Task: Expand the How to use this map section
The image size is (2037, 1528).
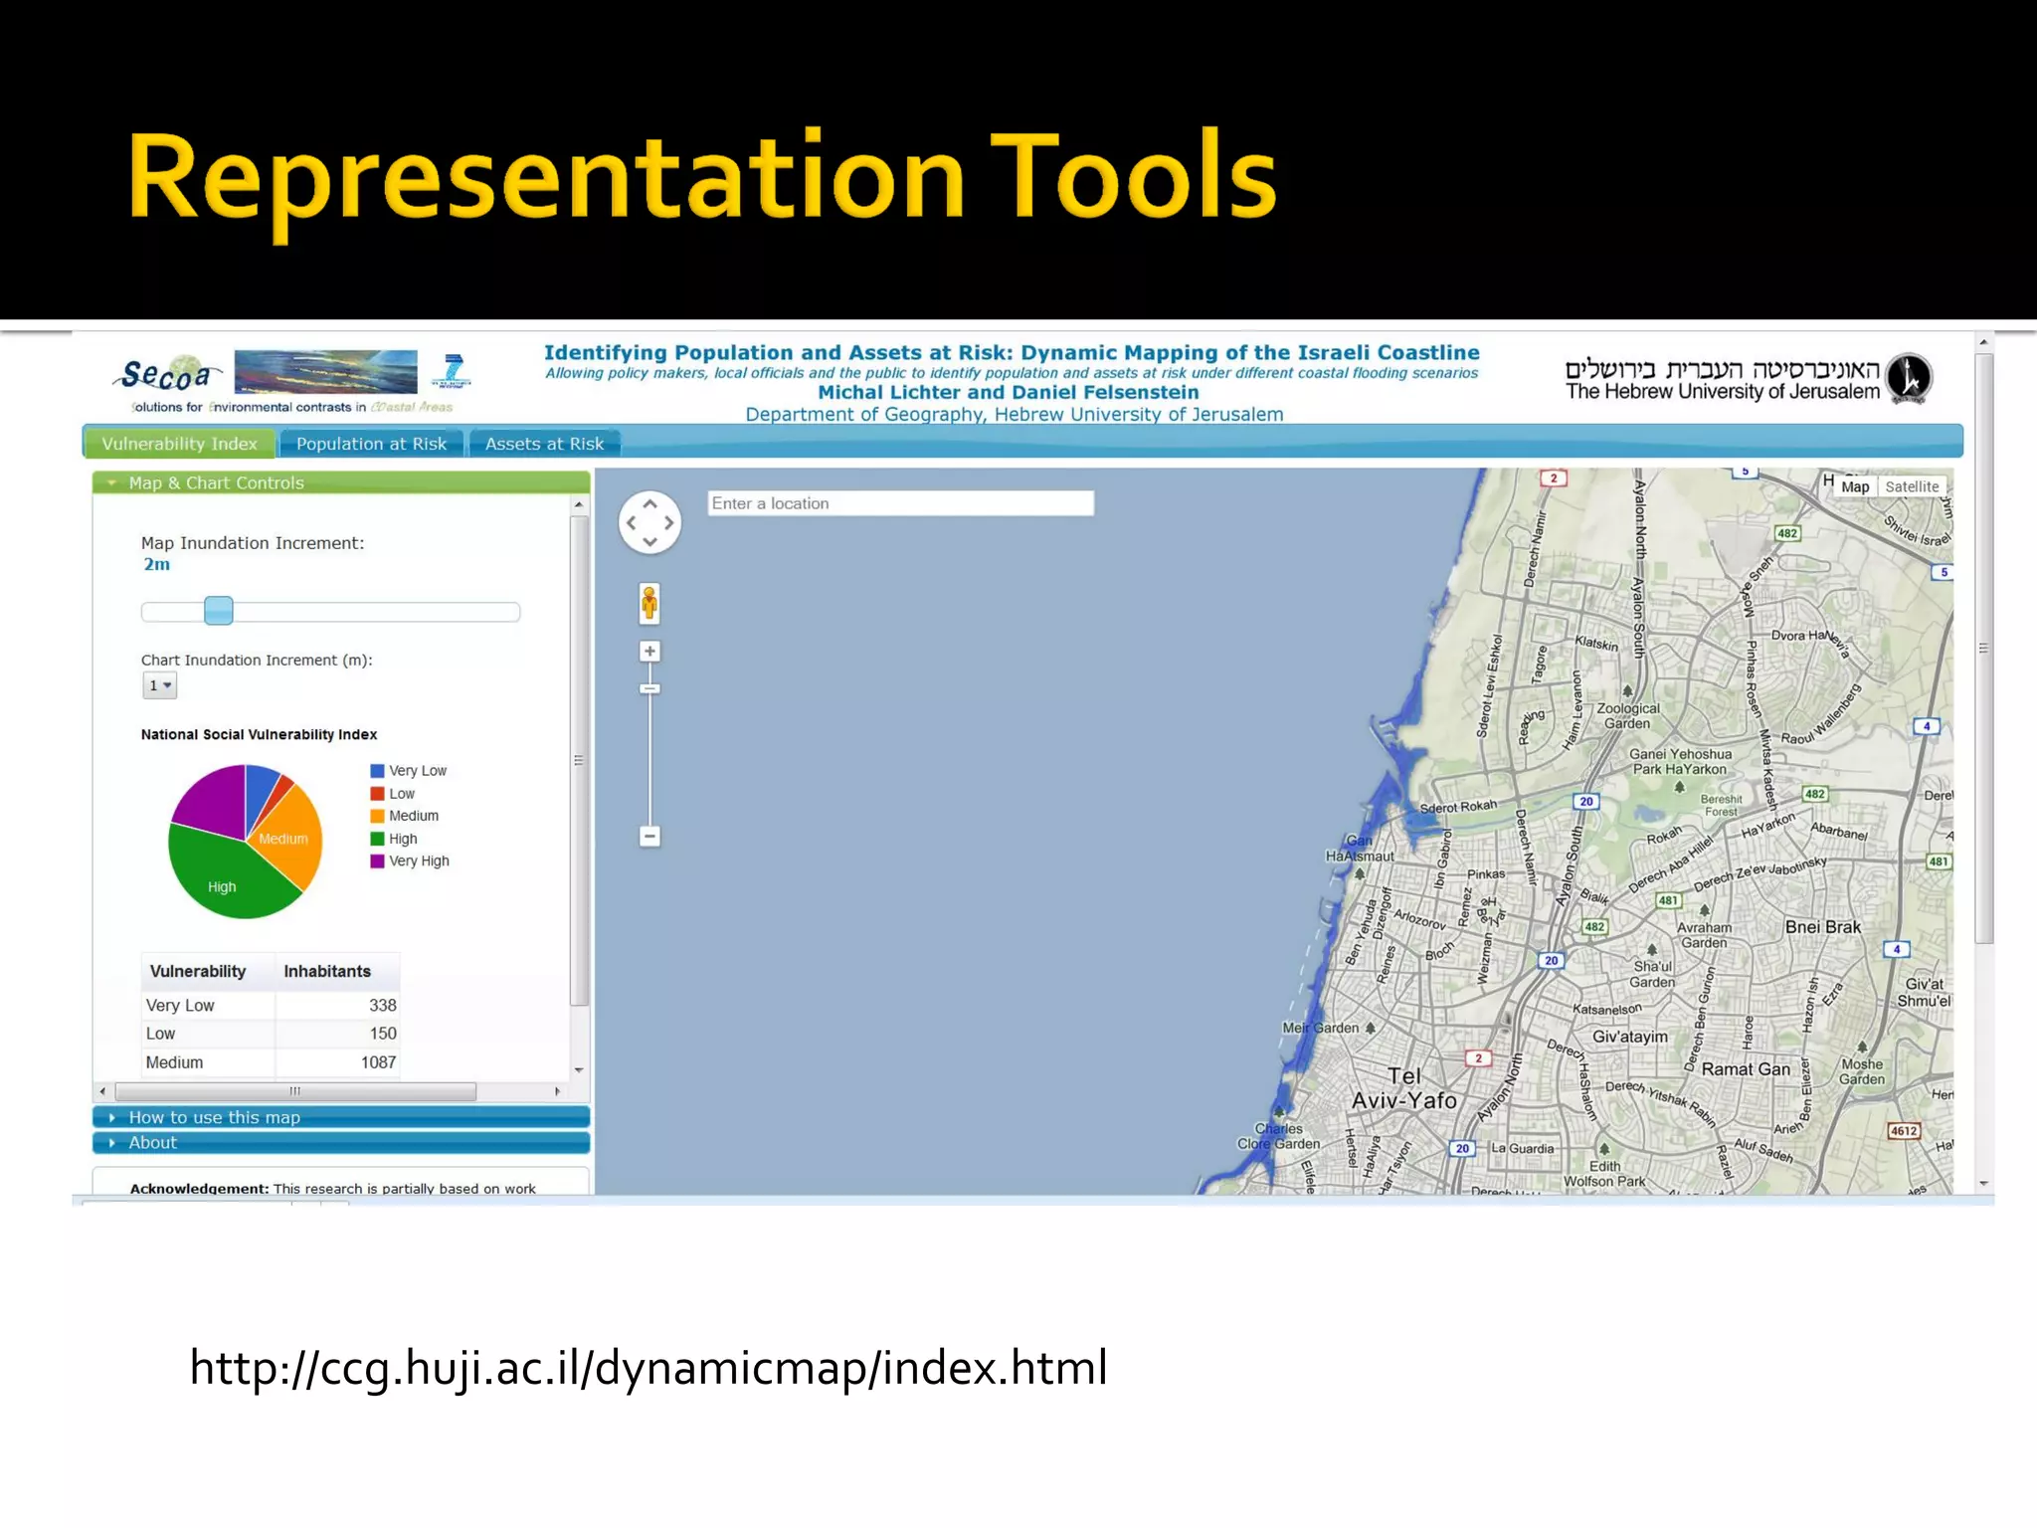Action: click(x=214, y=1117)
